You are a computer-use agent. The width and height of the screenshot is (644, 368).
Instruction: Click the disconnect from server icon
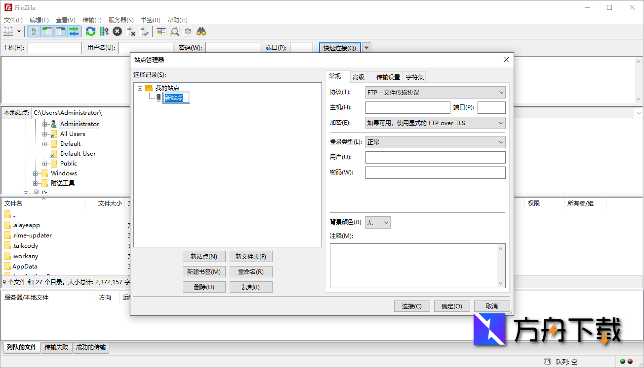130,31
